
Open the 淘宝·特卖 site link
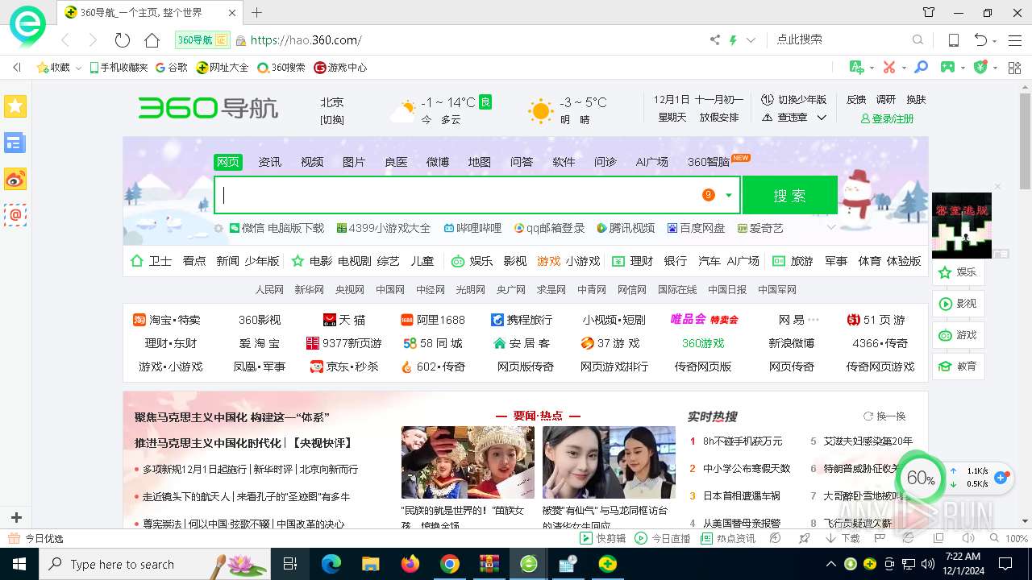(167, 320)
